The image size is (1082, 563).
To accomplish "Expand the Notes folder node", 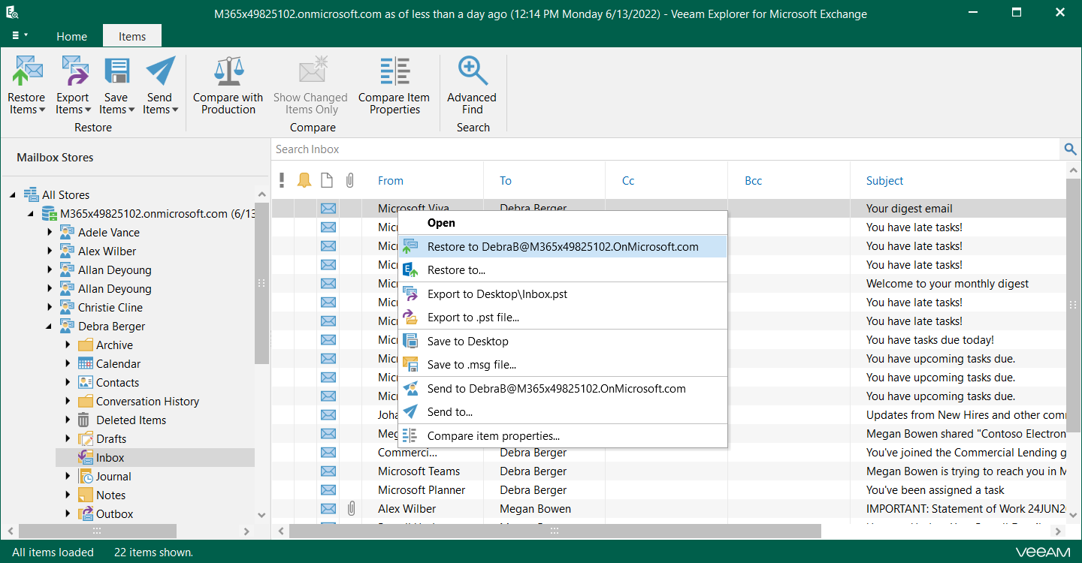I will (x=68, y=495).
